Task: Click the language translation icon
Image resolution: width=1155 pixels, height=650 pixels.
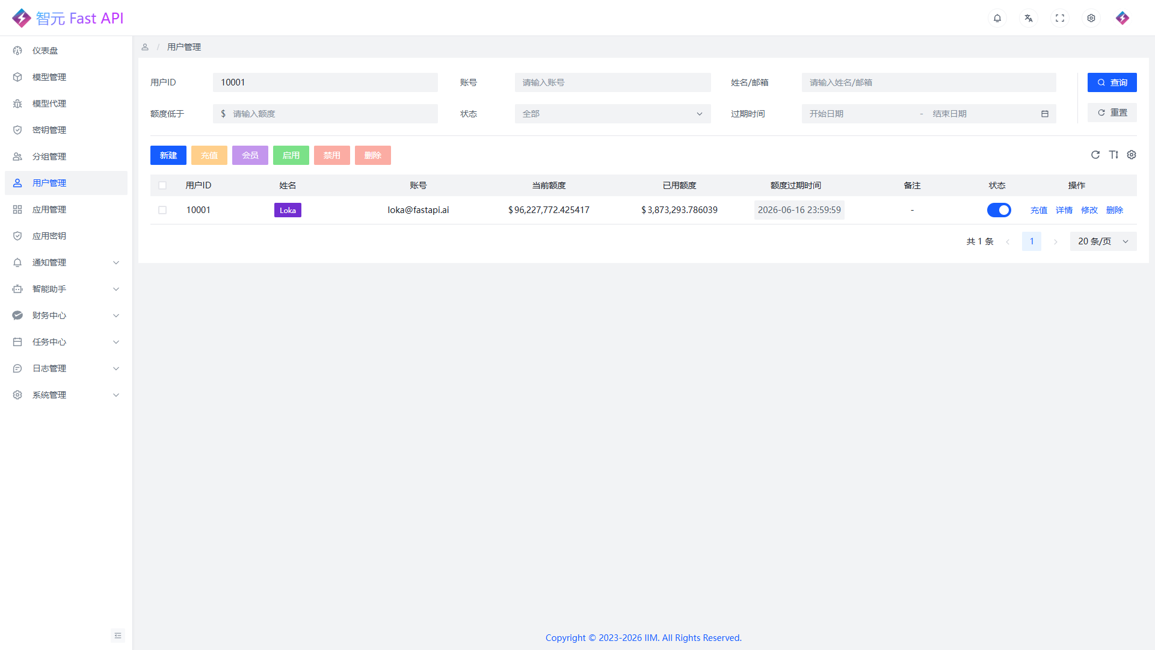Action: click(x=1029, y=18)
